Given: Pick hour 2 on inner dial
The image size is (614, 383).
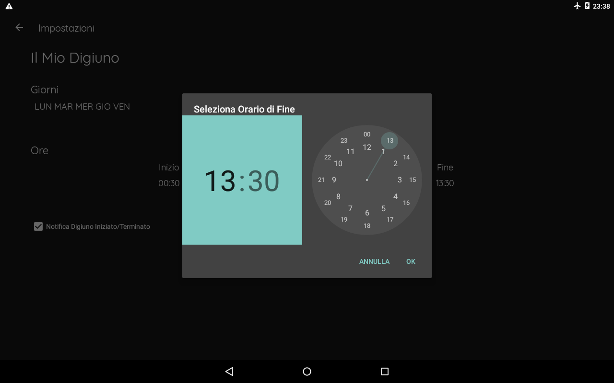Looking at the screenshot, I should tap(395, 164).
